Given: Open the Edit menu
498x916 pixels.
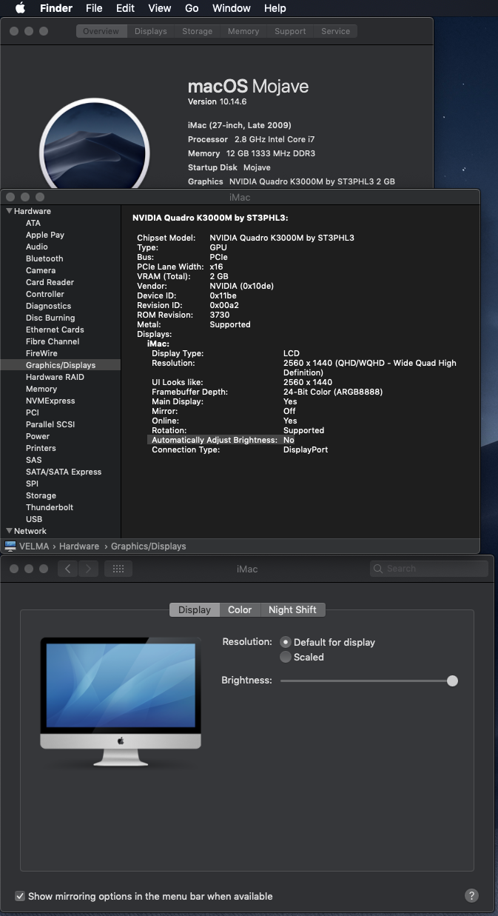Looking at the screenshot, I should [125, 8].
